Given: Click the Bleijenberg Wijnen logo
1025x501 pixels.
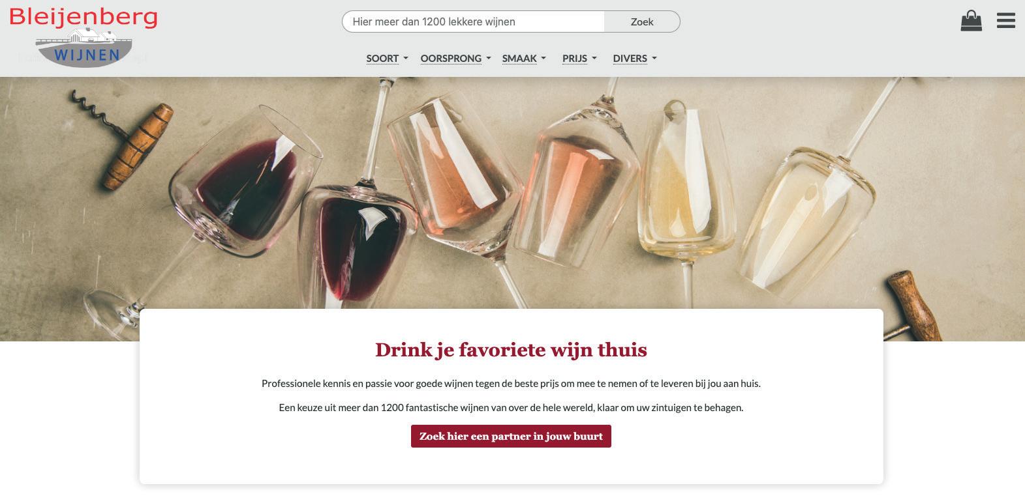Looking at the screenshot, I should click(84, 36).
